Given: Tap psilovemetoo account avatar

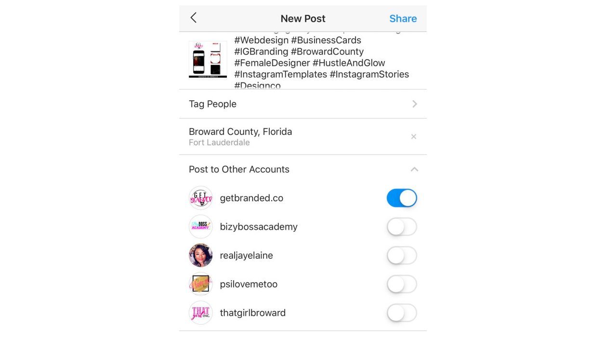Looking at the screenshot, I should pyautogui.click(x=201, y=284).
